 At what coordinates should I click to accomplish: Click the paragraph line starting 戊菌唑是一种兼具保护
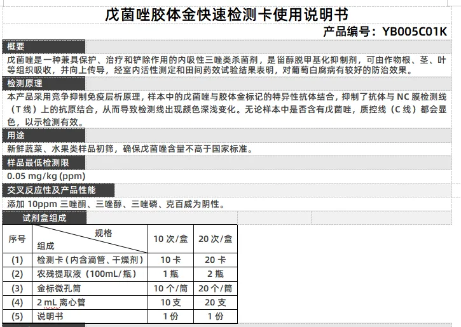(226, 60)
